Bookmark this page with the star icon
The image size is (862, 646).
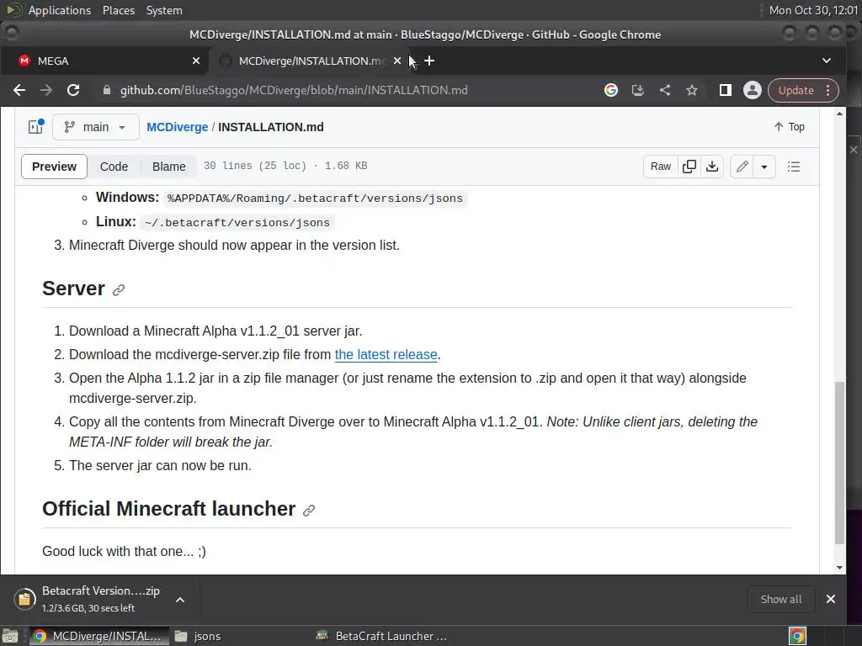(x=692, y=90)
